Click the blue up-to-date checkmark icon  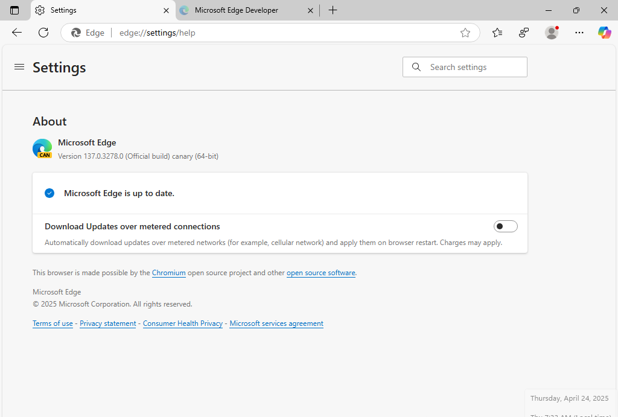[49, 193]
